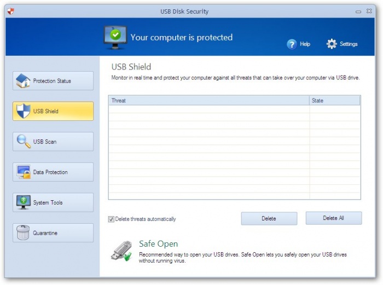
Task: Click the Delete All button
Action: (334, 218)
